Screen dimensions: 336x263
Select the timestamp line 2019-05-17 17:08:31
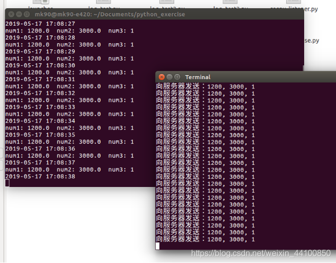(x=40, y=79)
